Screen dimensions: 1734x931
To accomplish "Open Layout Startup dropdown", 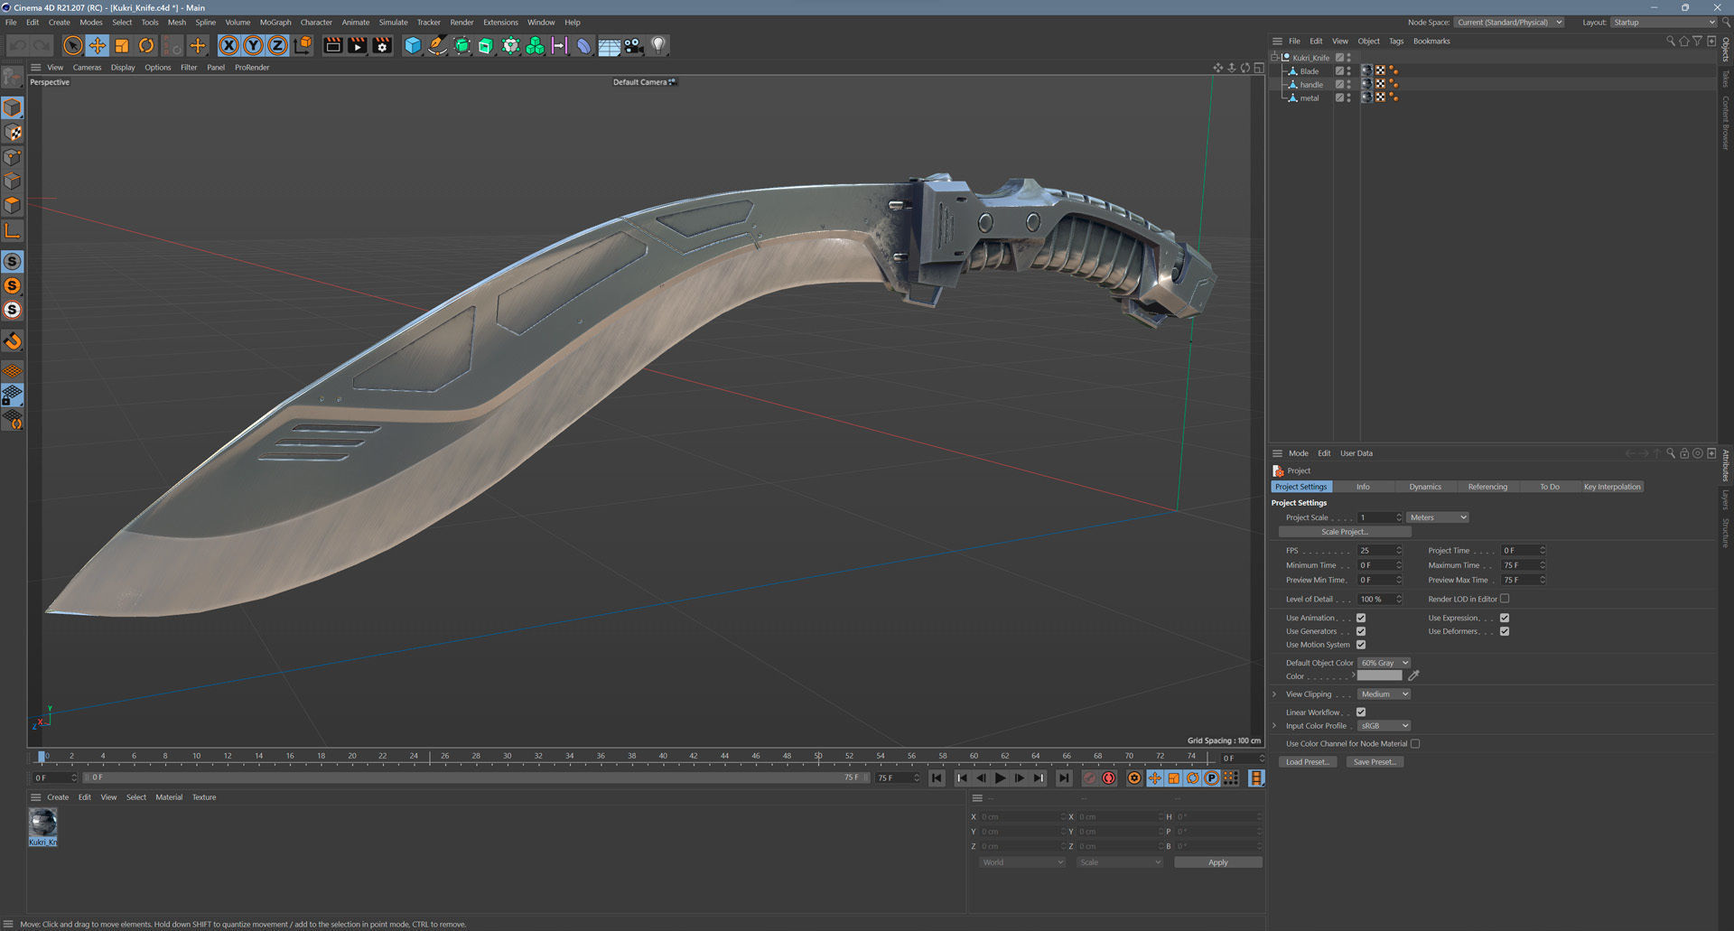I will [x=1664, y=23].
